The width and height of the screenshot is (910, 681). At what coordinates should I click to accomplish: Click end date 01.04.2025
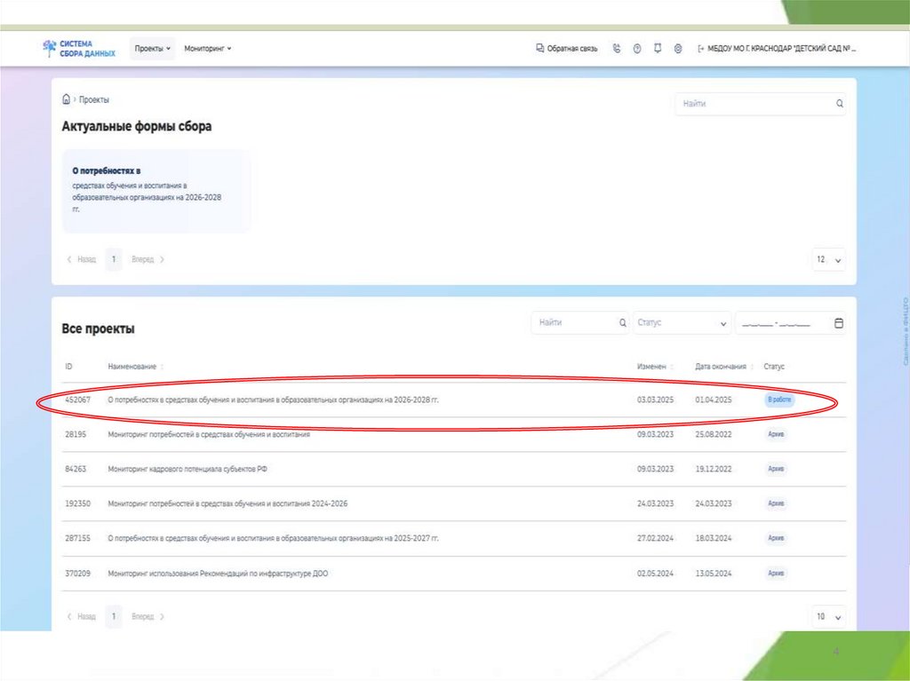coord(714,400)
